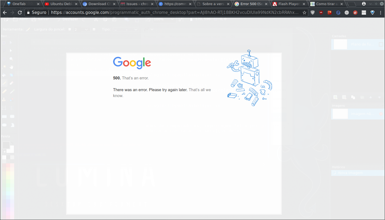Close the Flash Player tab
The image size is (385, 220).
304,4
